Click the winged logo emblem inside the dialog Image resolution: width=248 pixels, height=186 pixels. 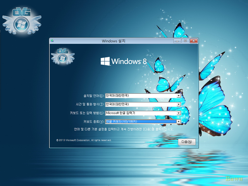[x=63, y=57]
